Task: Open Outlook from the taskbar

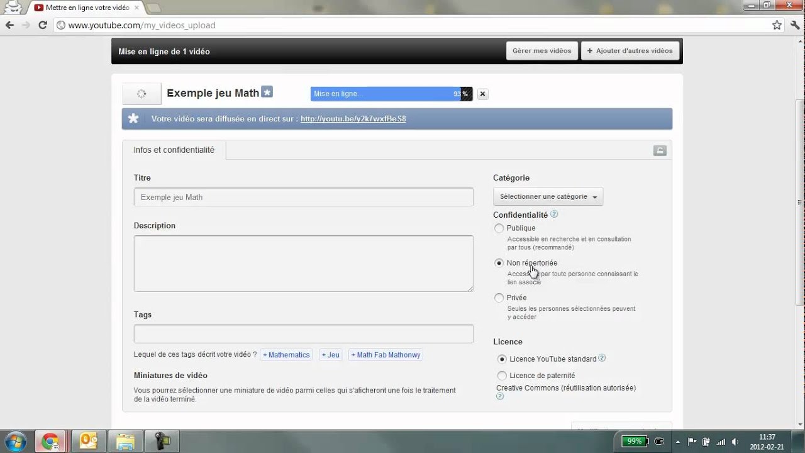Action: tap(87, 441)
